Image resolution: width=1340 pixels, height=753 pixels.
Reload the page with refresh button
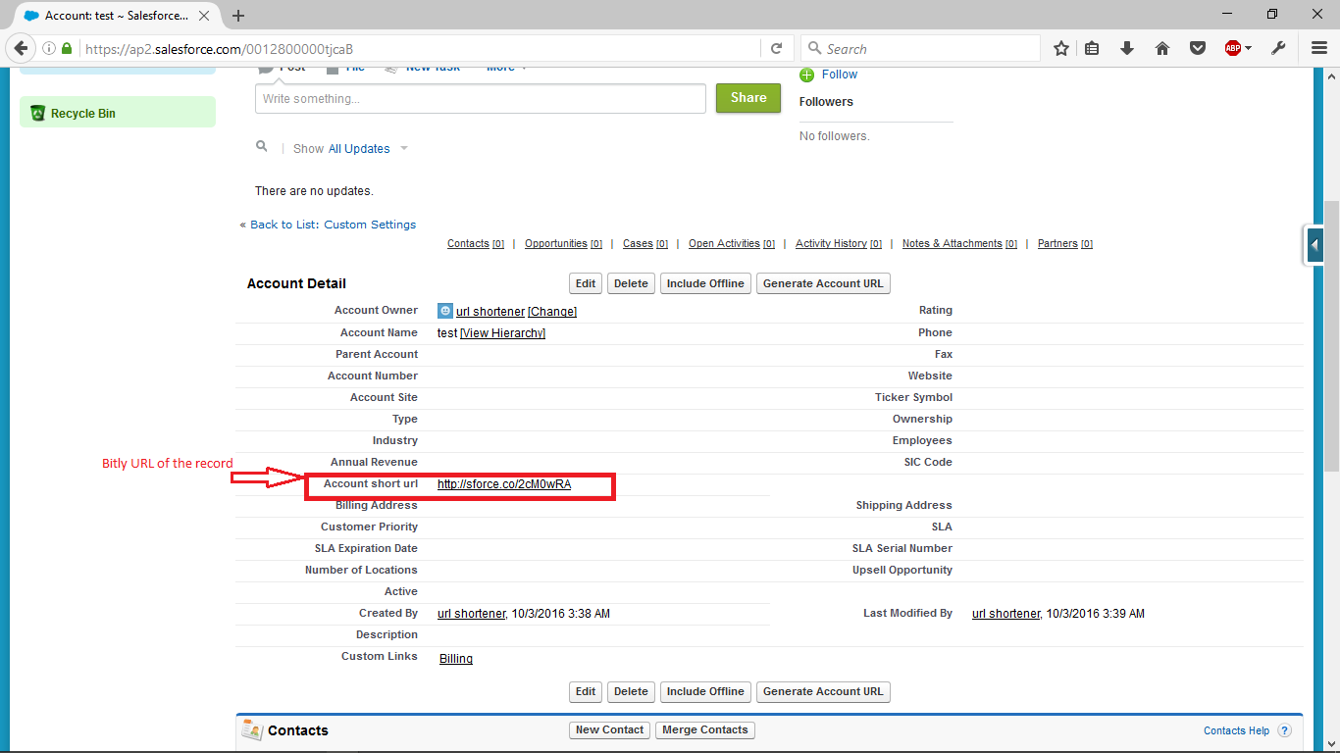[x=776, y=48]
